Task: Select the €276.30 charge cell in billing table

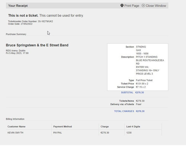Action: (x=105, y=133)
